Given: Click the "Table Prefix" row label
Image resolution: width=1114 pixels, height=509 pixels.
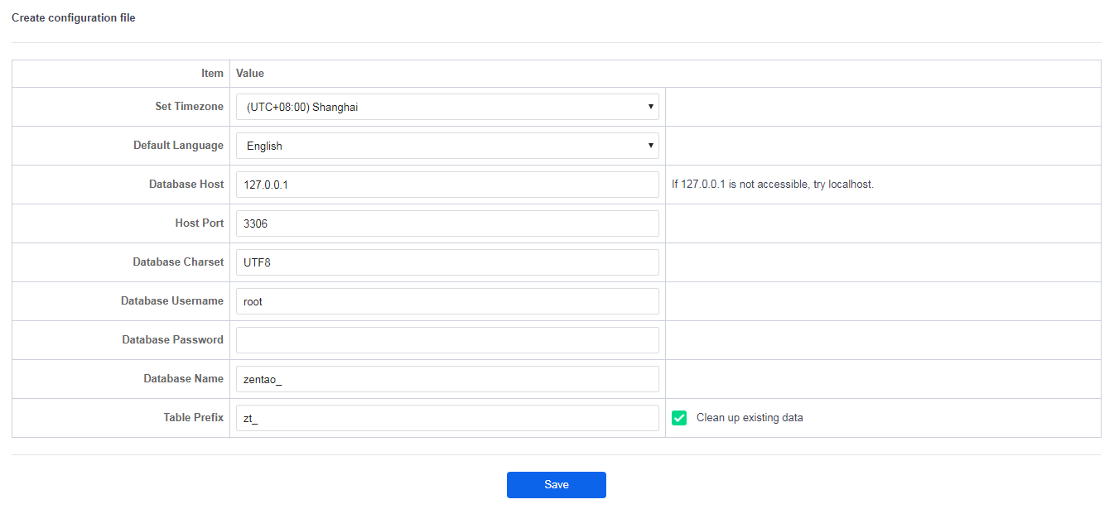Looking at the screenshot, I should tap(193, 418).
